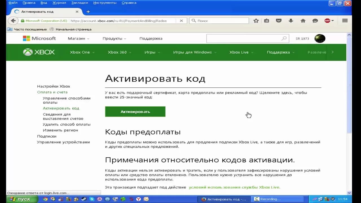The width and height of the screenshot is (361, 203).
Task: Open the bookmarks list icon
Action: (267, 21)
